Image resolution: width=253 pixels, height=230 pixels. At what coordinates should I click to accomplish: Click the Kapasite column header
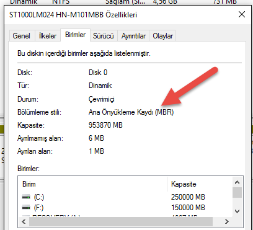click(x=200, y=184)
